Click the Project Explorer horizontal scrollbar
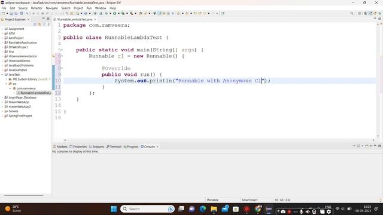 [x=24, y=195]
